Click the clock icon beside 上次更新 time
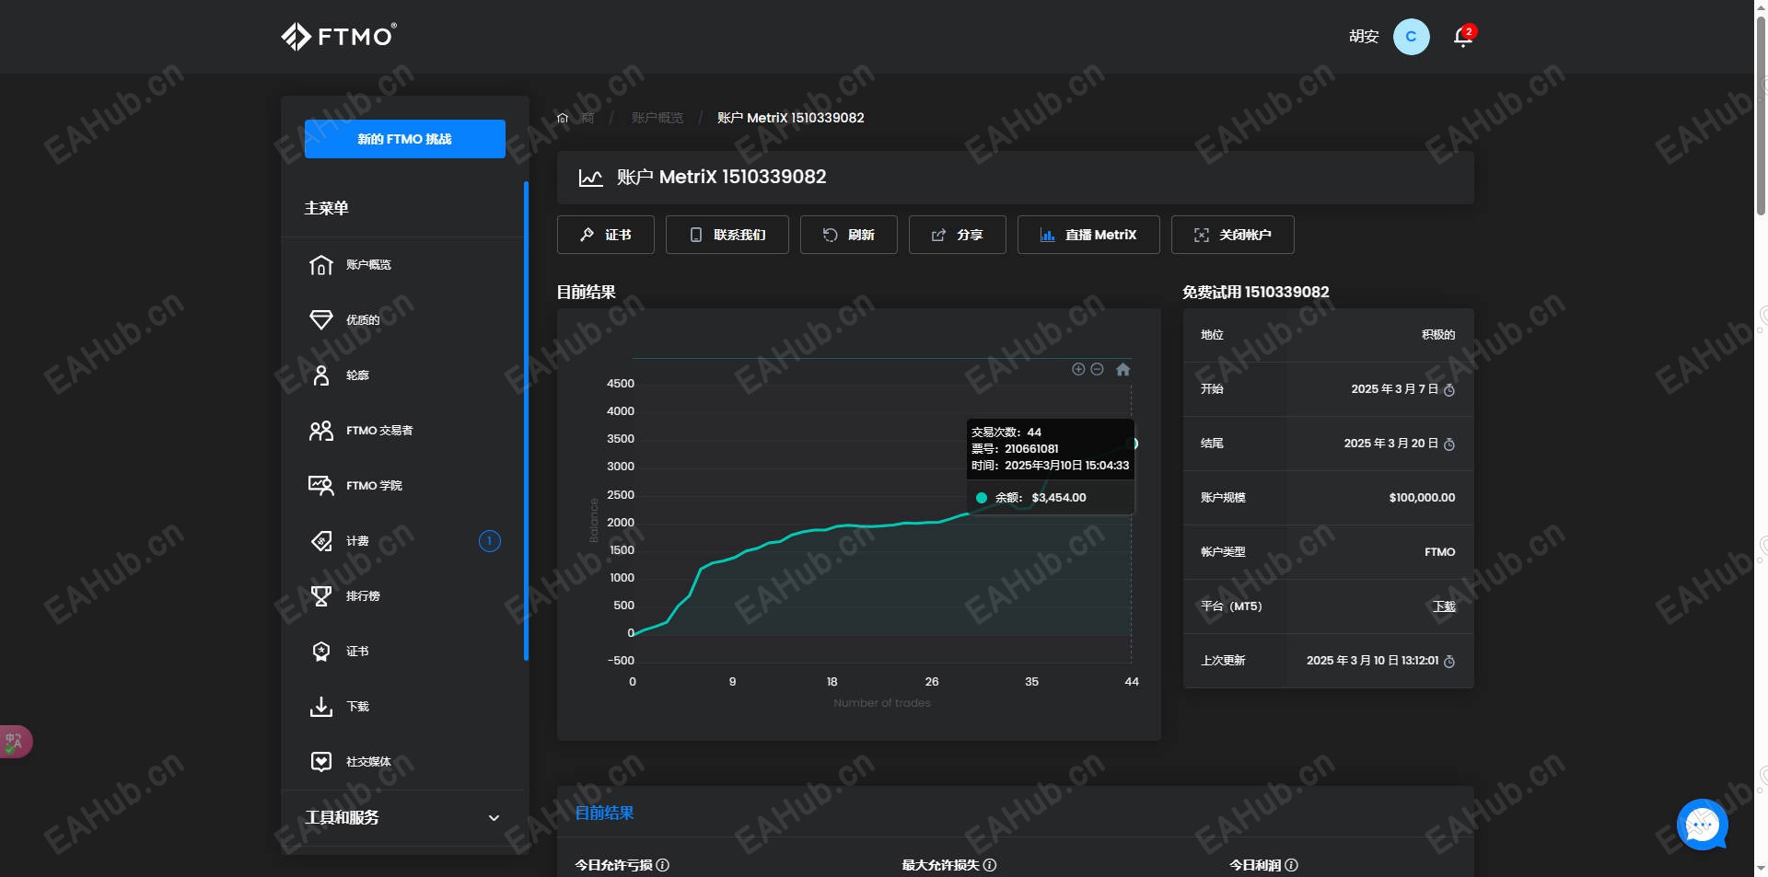 tap(1449, 662)
